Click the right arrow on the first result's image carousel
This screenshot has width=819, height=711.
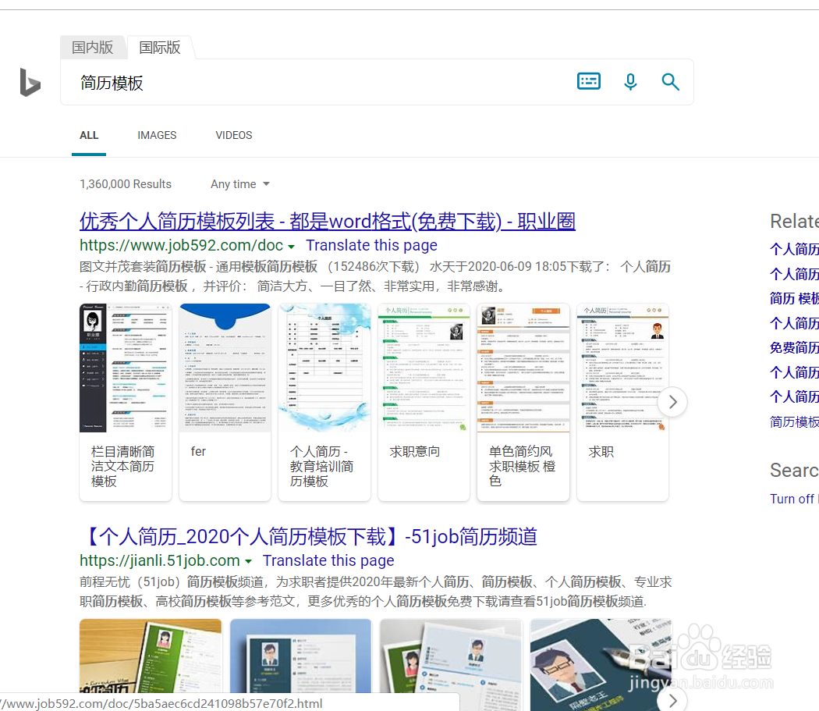point(672,401)
